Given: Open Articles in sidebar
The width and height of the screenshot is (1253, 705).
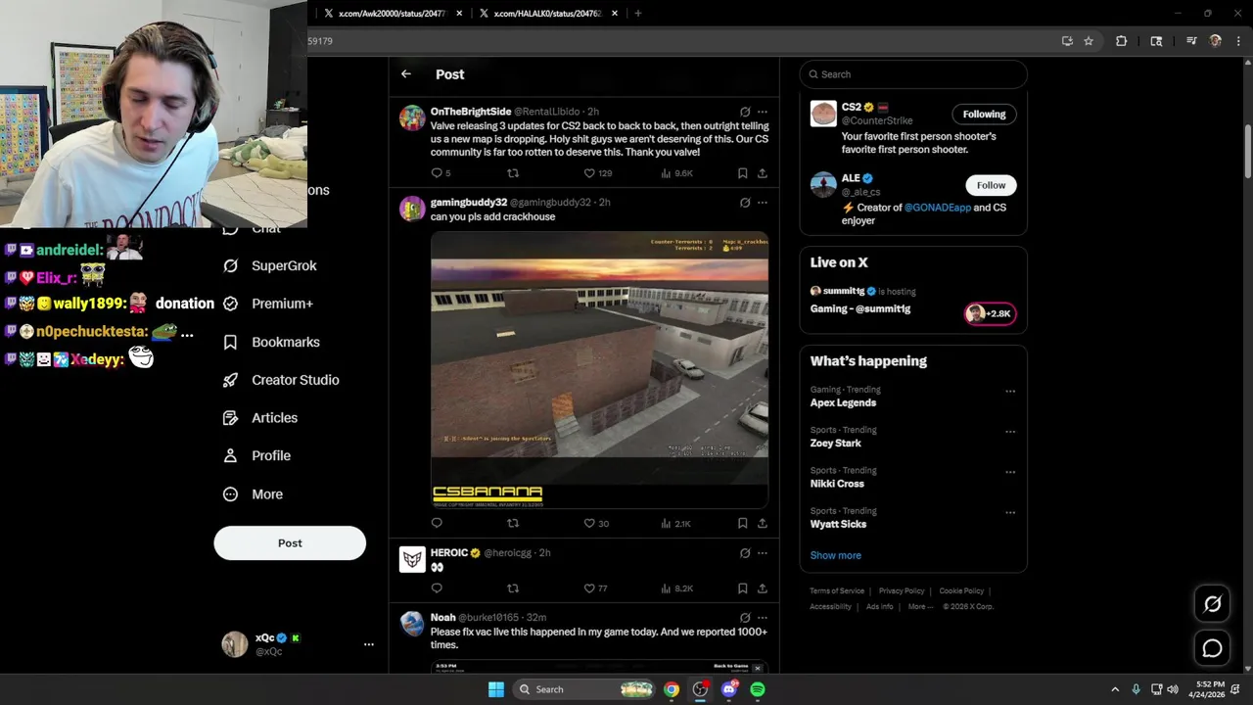Looking at the screenshot, I should pos(260,418).
